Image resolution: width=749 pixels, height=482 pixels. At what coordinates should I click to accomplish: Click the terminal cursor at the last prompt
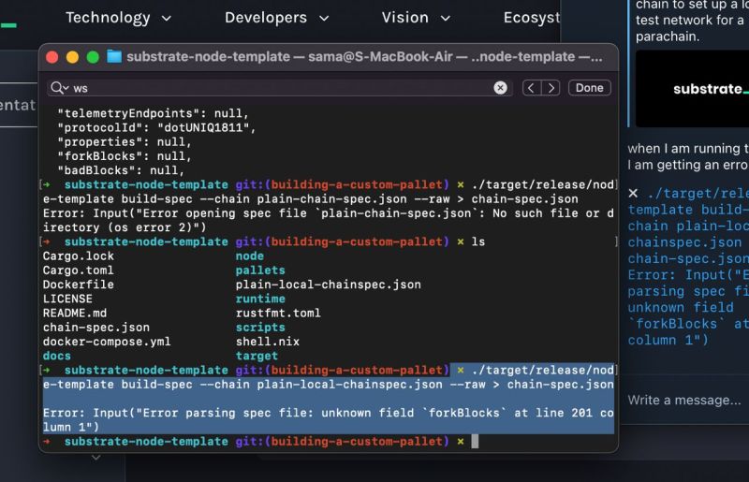pos(475,442)
